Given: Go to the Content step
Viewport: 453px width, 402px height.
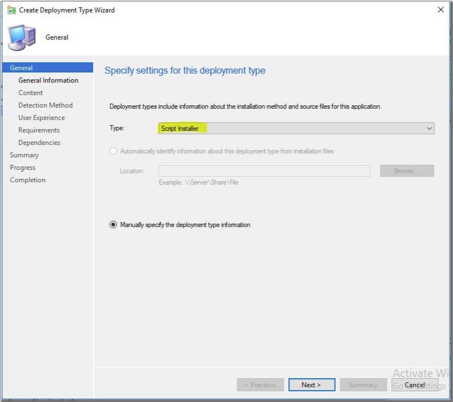Looking at the screenshot, I should (31, 93).
